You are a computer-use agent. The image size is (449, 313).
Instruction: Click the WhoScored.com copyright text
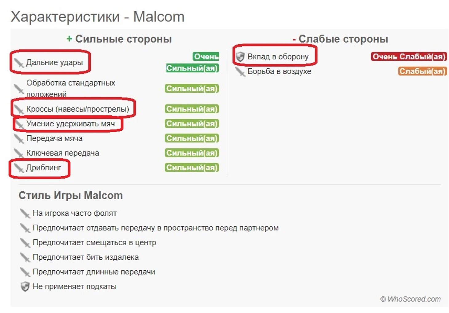[x=410, y=299]
